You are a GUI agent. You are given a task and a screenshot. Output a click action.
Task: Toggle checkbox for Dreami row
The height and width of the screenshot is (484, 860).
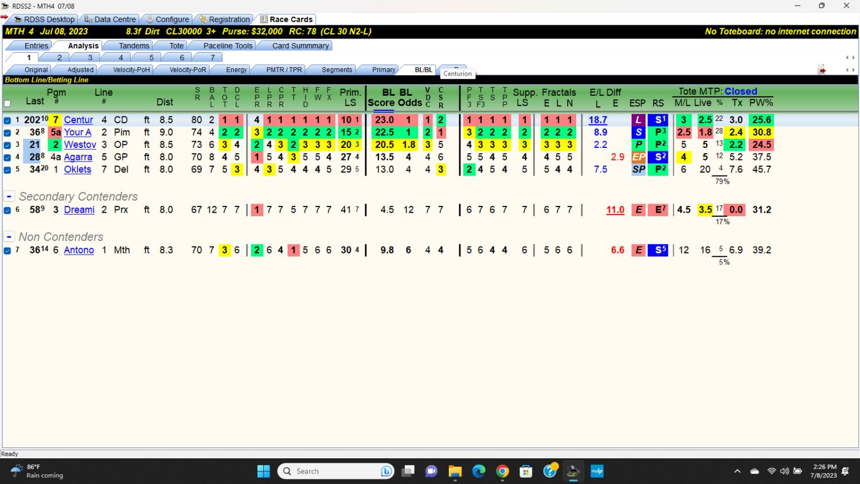click(x=7, y=210)
